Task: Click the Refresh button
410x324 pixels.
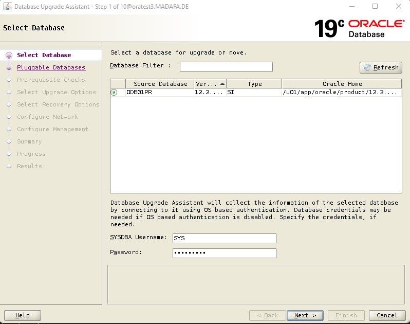Action: [x=381, y=67]
